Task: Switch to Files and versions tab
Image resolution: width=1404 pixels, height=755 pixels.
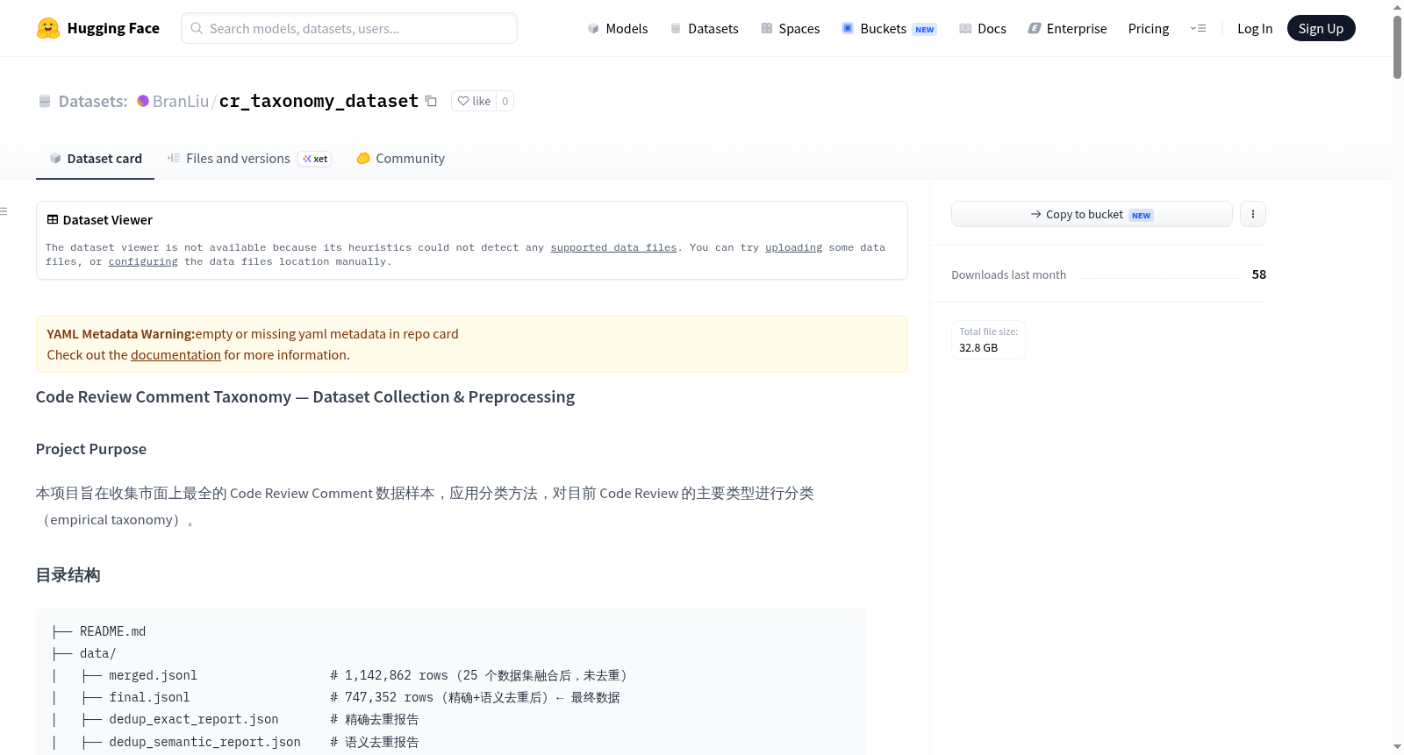Action: coord(249,159)
